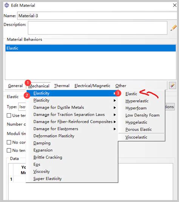Image resolution: width=179 pixels, height=202 pixels.
Task: Click the Abaqus logo in title bar
Action: (x=7, y=5)
